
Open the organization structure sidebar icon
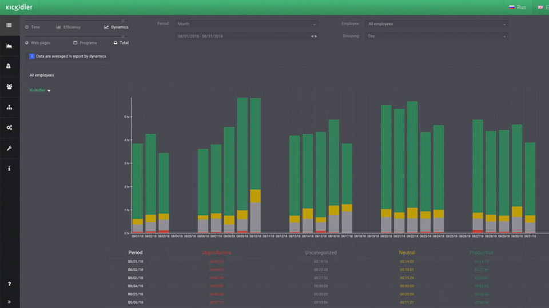click(9, 107)
